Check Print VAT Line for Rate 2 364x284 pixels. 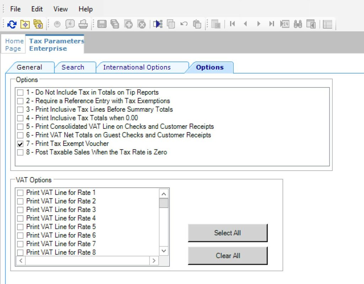click(20, 201)
